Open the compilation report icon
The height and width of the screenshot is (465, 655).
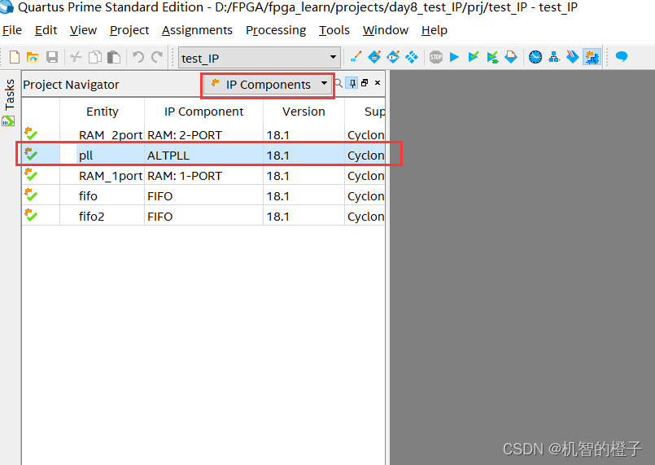[x=511, y=57]
